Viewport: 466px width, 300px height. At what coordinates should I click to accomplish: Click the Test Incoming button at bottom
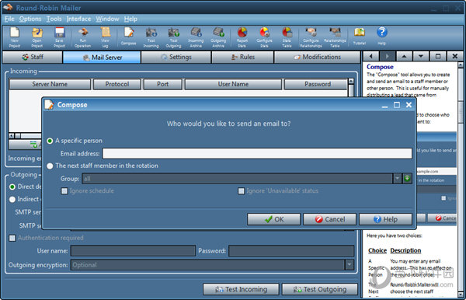pyautogui.click(x=241, y=289)
